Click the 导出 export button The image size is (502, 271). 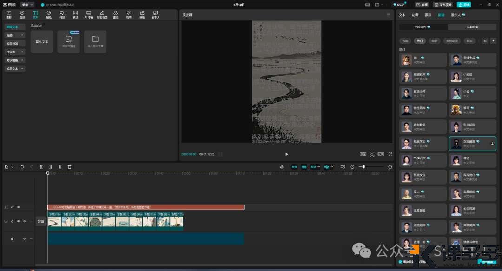coord(464,5)
